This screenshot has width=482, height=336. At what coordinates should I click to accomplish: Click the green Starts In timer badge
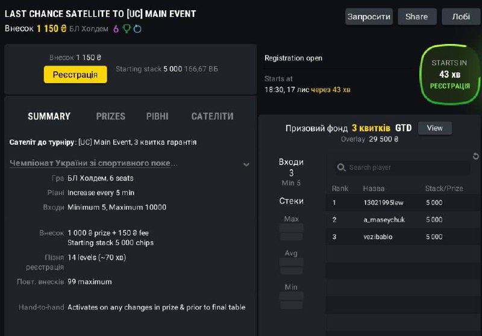click(x=449, y=74)
